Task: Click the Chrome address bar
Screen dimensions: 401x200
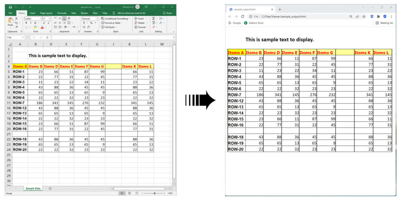Action: pyautogui.click(x=298, y=17)
